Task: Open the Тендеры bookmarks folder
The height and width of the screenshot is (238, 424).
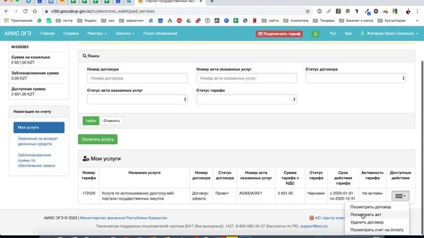Action: click(324, 20)
